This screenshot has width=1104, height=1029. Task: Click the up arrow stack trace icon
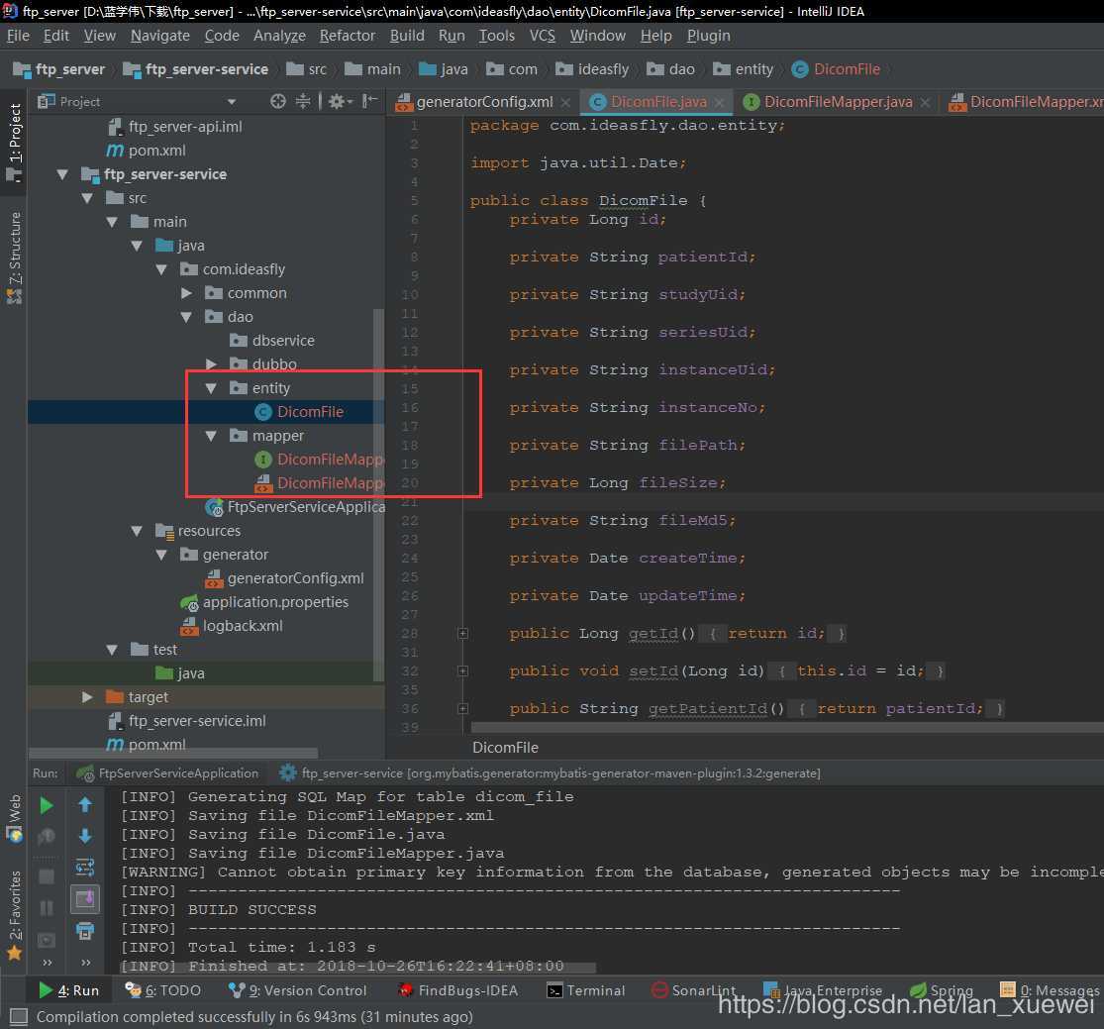coord(85,804)
